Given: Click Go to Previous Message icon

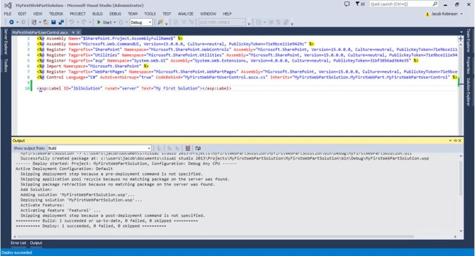Looking at the screenshot, I should tap(169, 148).
